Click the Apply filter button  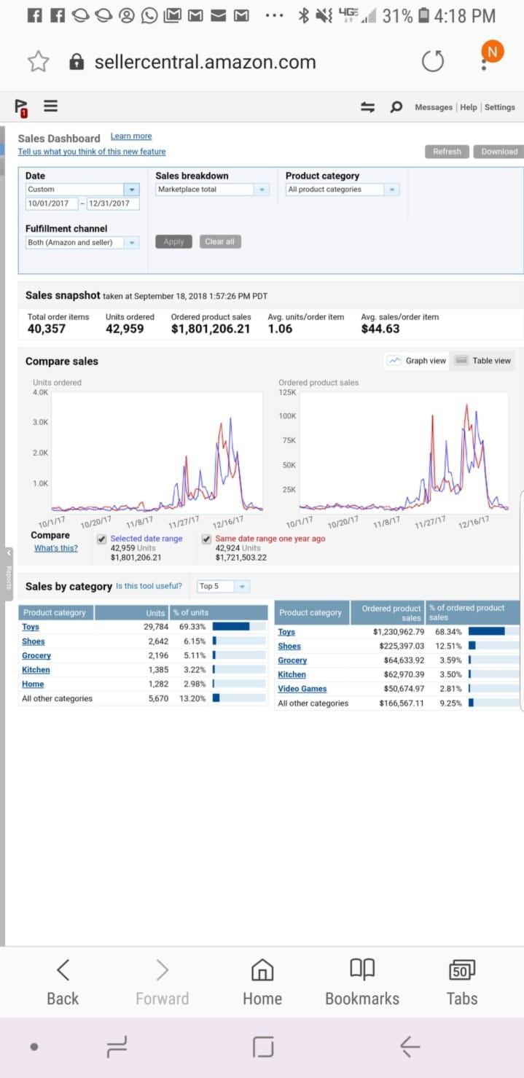[174, 242]
